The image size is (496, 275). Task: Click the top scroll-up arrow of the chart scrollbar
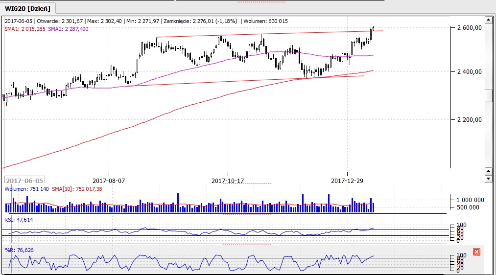(488, 21)
